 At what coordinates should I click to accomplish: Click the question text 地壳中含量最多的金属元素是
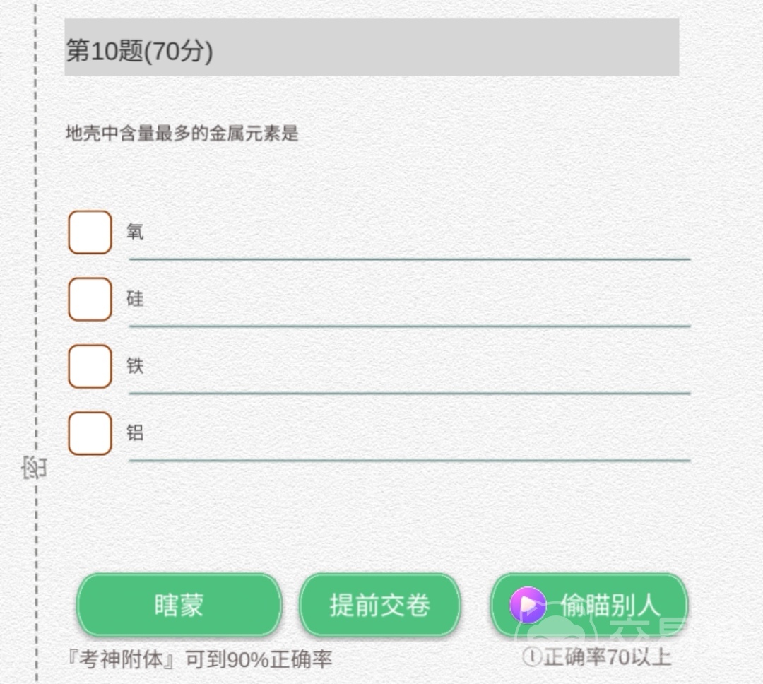point(182,134)
